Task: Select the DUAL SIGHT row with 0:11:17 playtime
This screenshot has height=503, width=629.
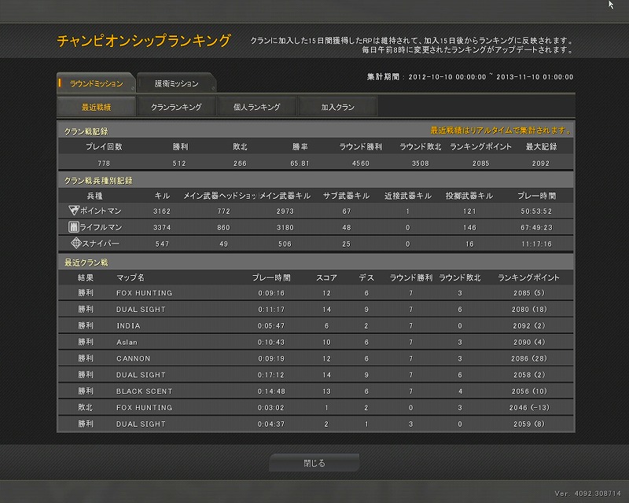Action: point(314,310)
